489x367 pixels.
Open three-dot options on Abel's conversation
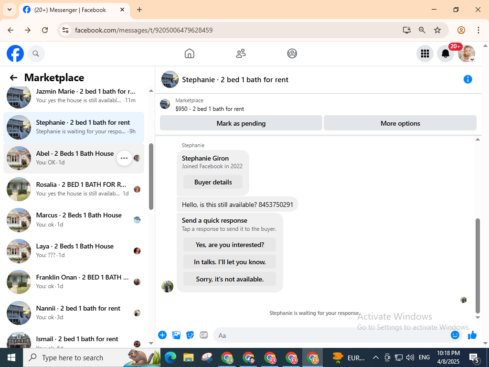pyautogui.click(x=124, y=158)
